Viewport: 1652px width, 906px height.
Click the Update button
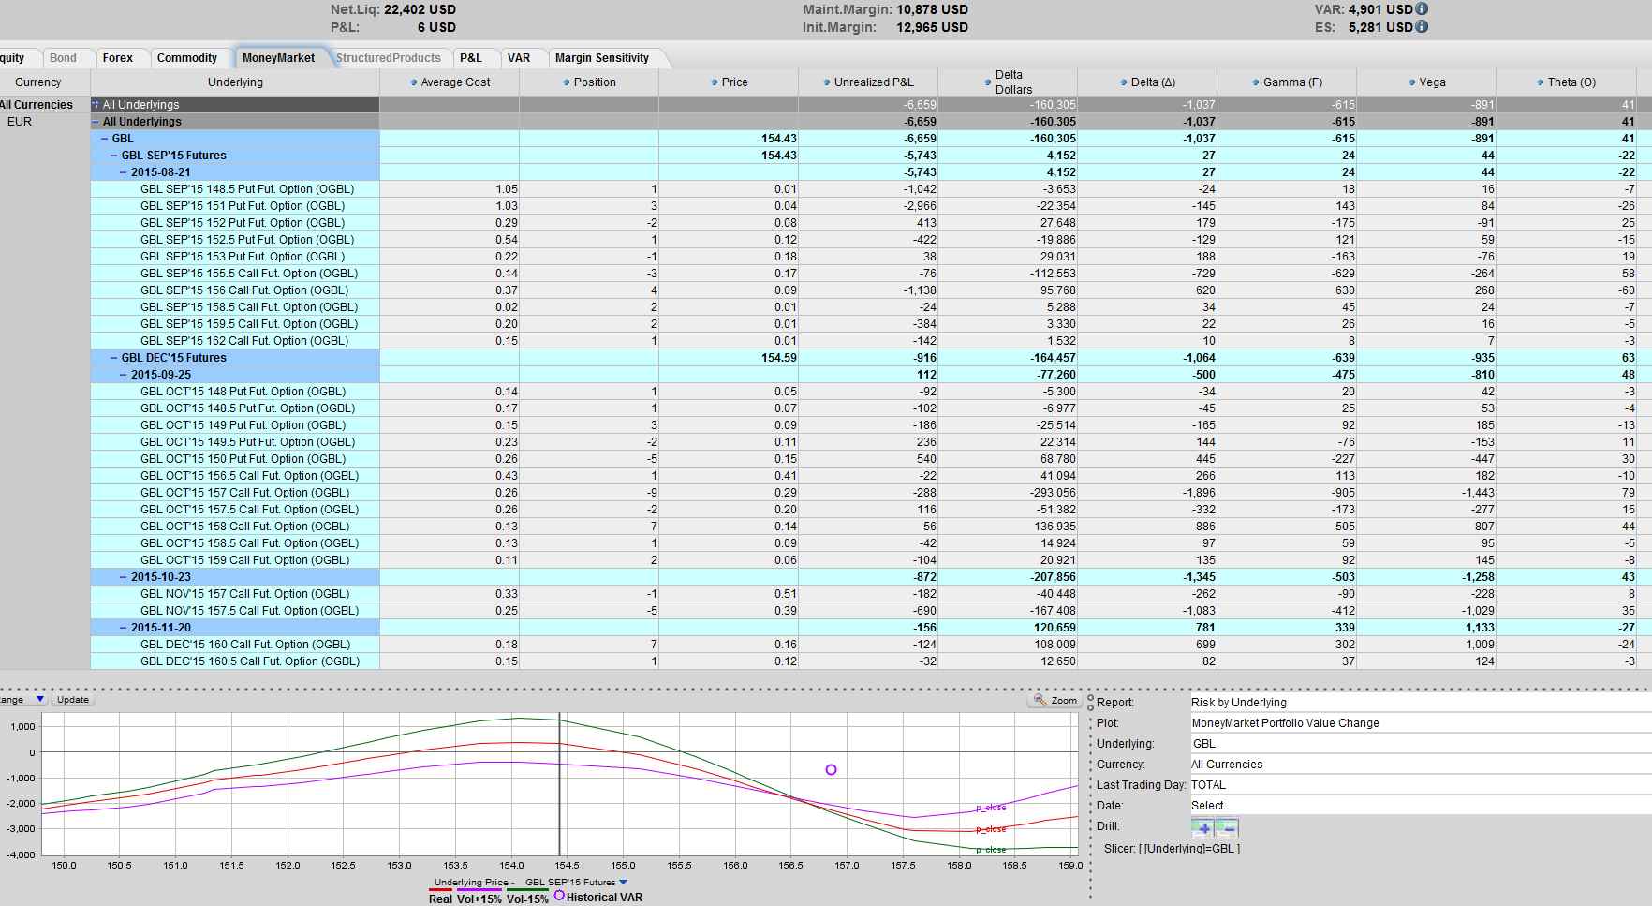click(x=72, y=700)
